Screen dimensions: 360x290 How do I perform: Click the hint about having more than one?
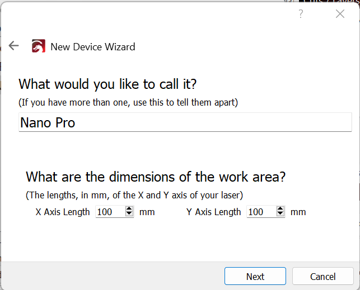click(x=128, y=102)
